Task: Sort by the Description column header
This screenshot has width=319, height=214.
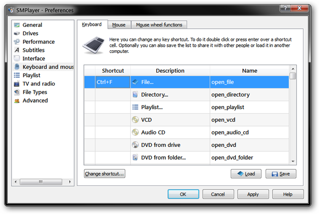Action: (x=170, y=71)
